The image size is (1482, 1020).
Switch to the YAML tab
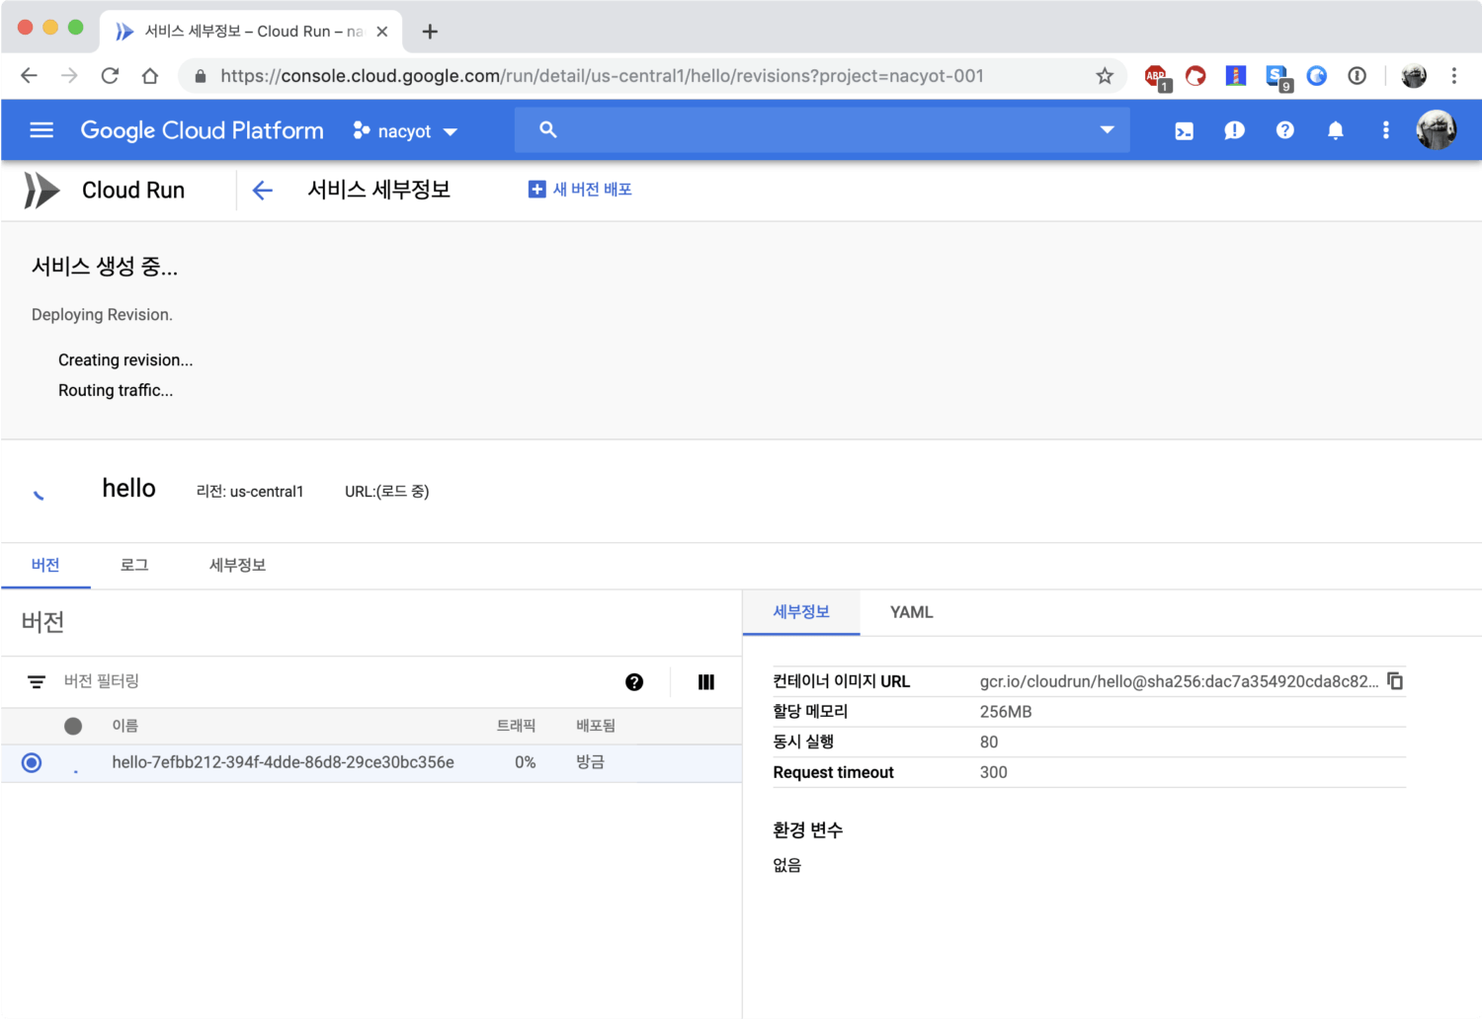coord(911,612)
